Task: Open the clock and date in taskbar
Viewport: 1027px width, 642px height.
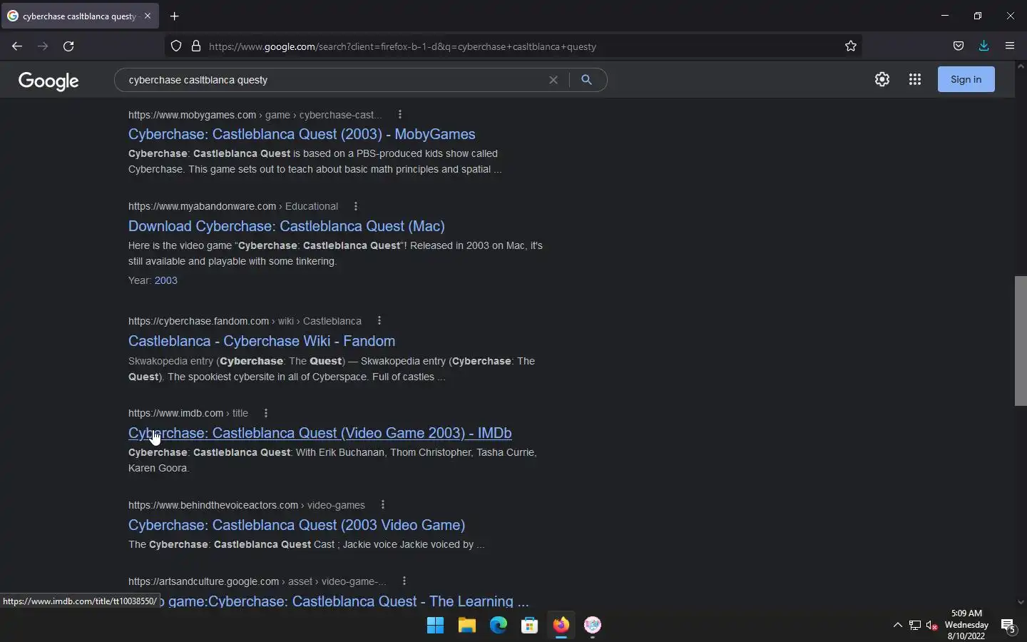Action: [966, 624]
